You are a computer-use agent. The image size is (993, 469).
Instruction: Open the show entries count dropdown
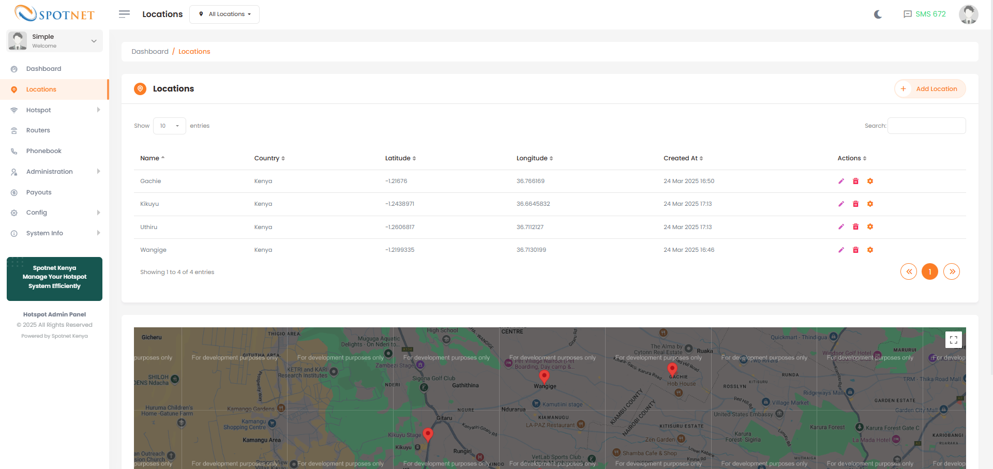169,126
